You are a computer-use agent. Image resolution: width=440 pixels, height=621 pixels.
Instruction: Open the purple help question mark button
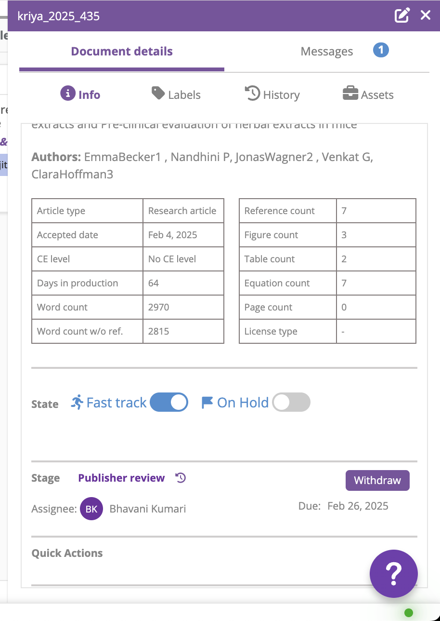tap(394, 574)
